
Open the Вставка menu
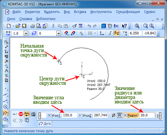(x=80, y=12)
